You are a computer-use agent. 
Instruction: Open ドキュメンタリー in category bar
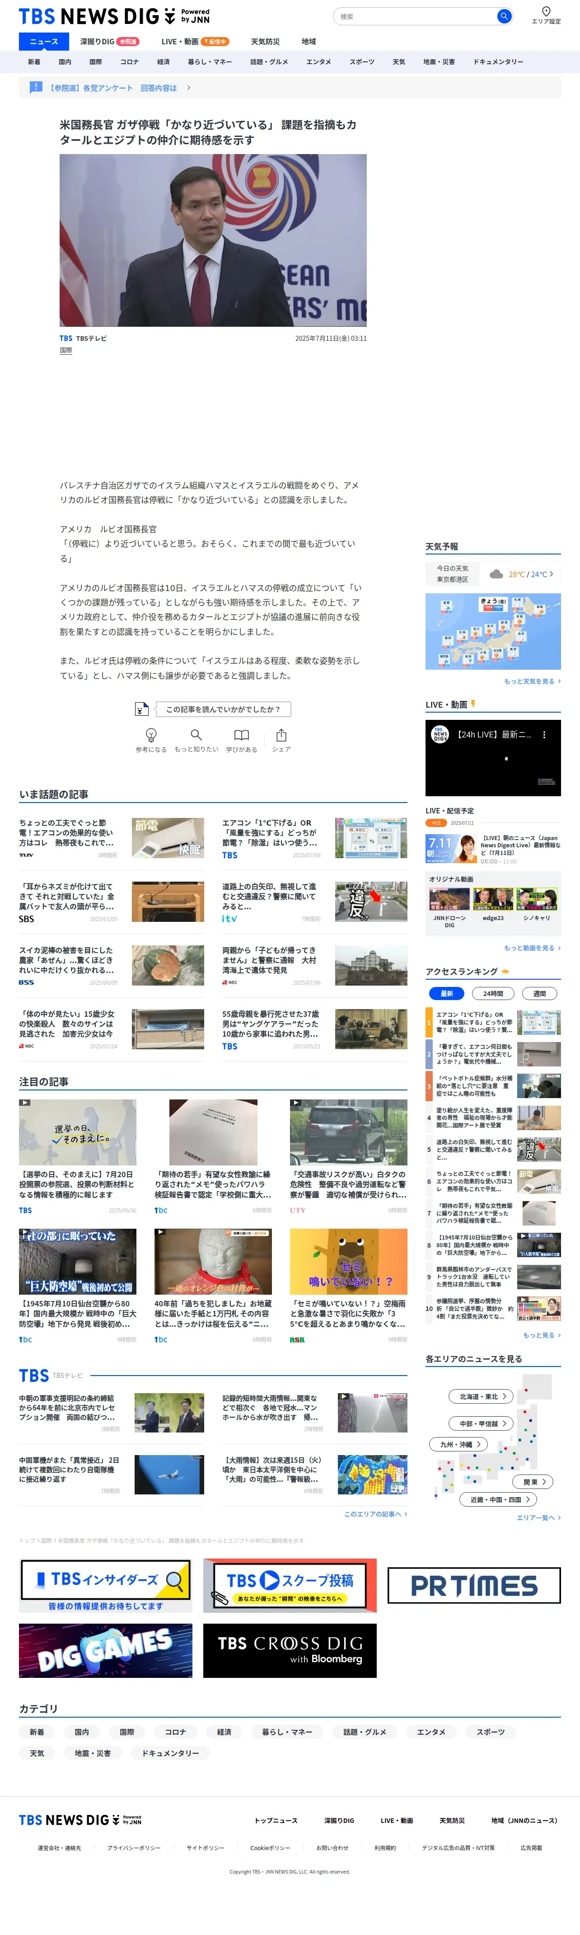point(498,61)
